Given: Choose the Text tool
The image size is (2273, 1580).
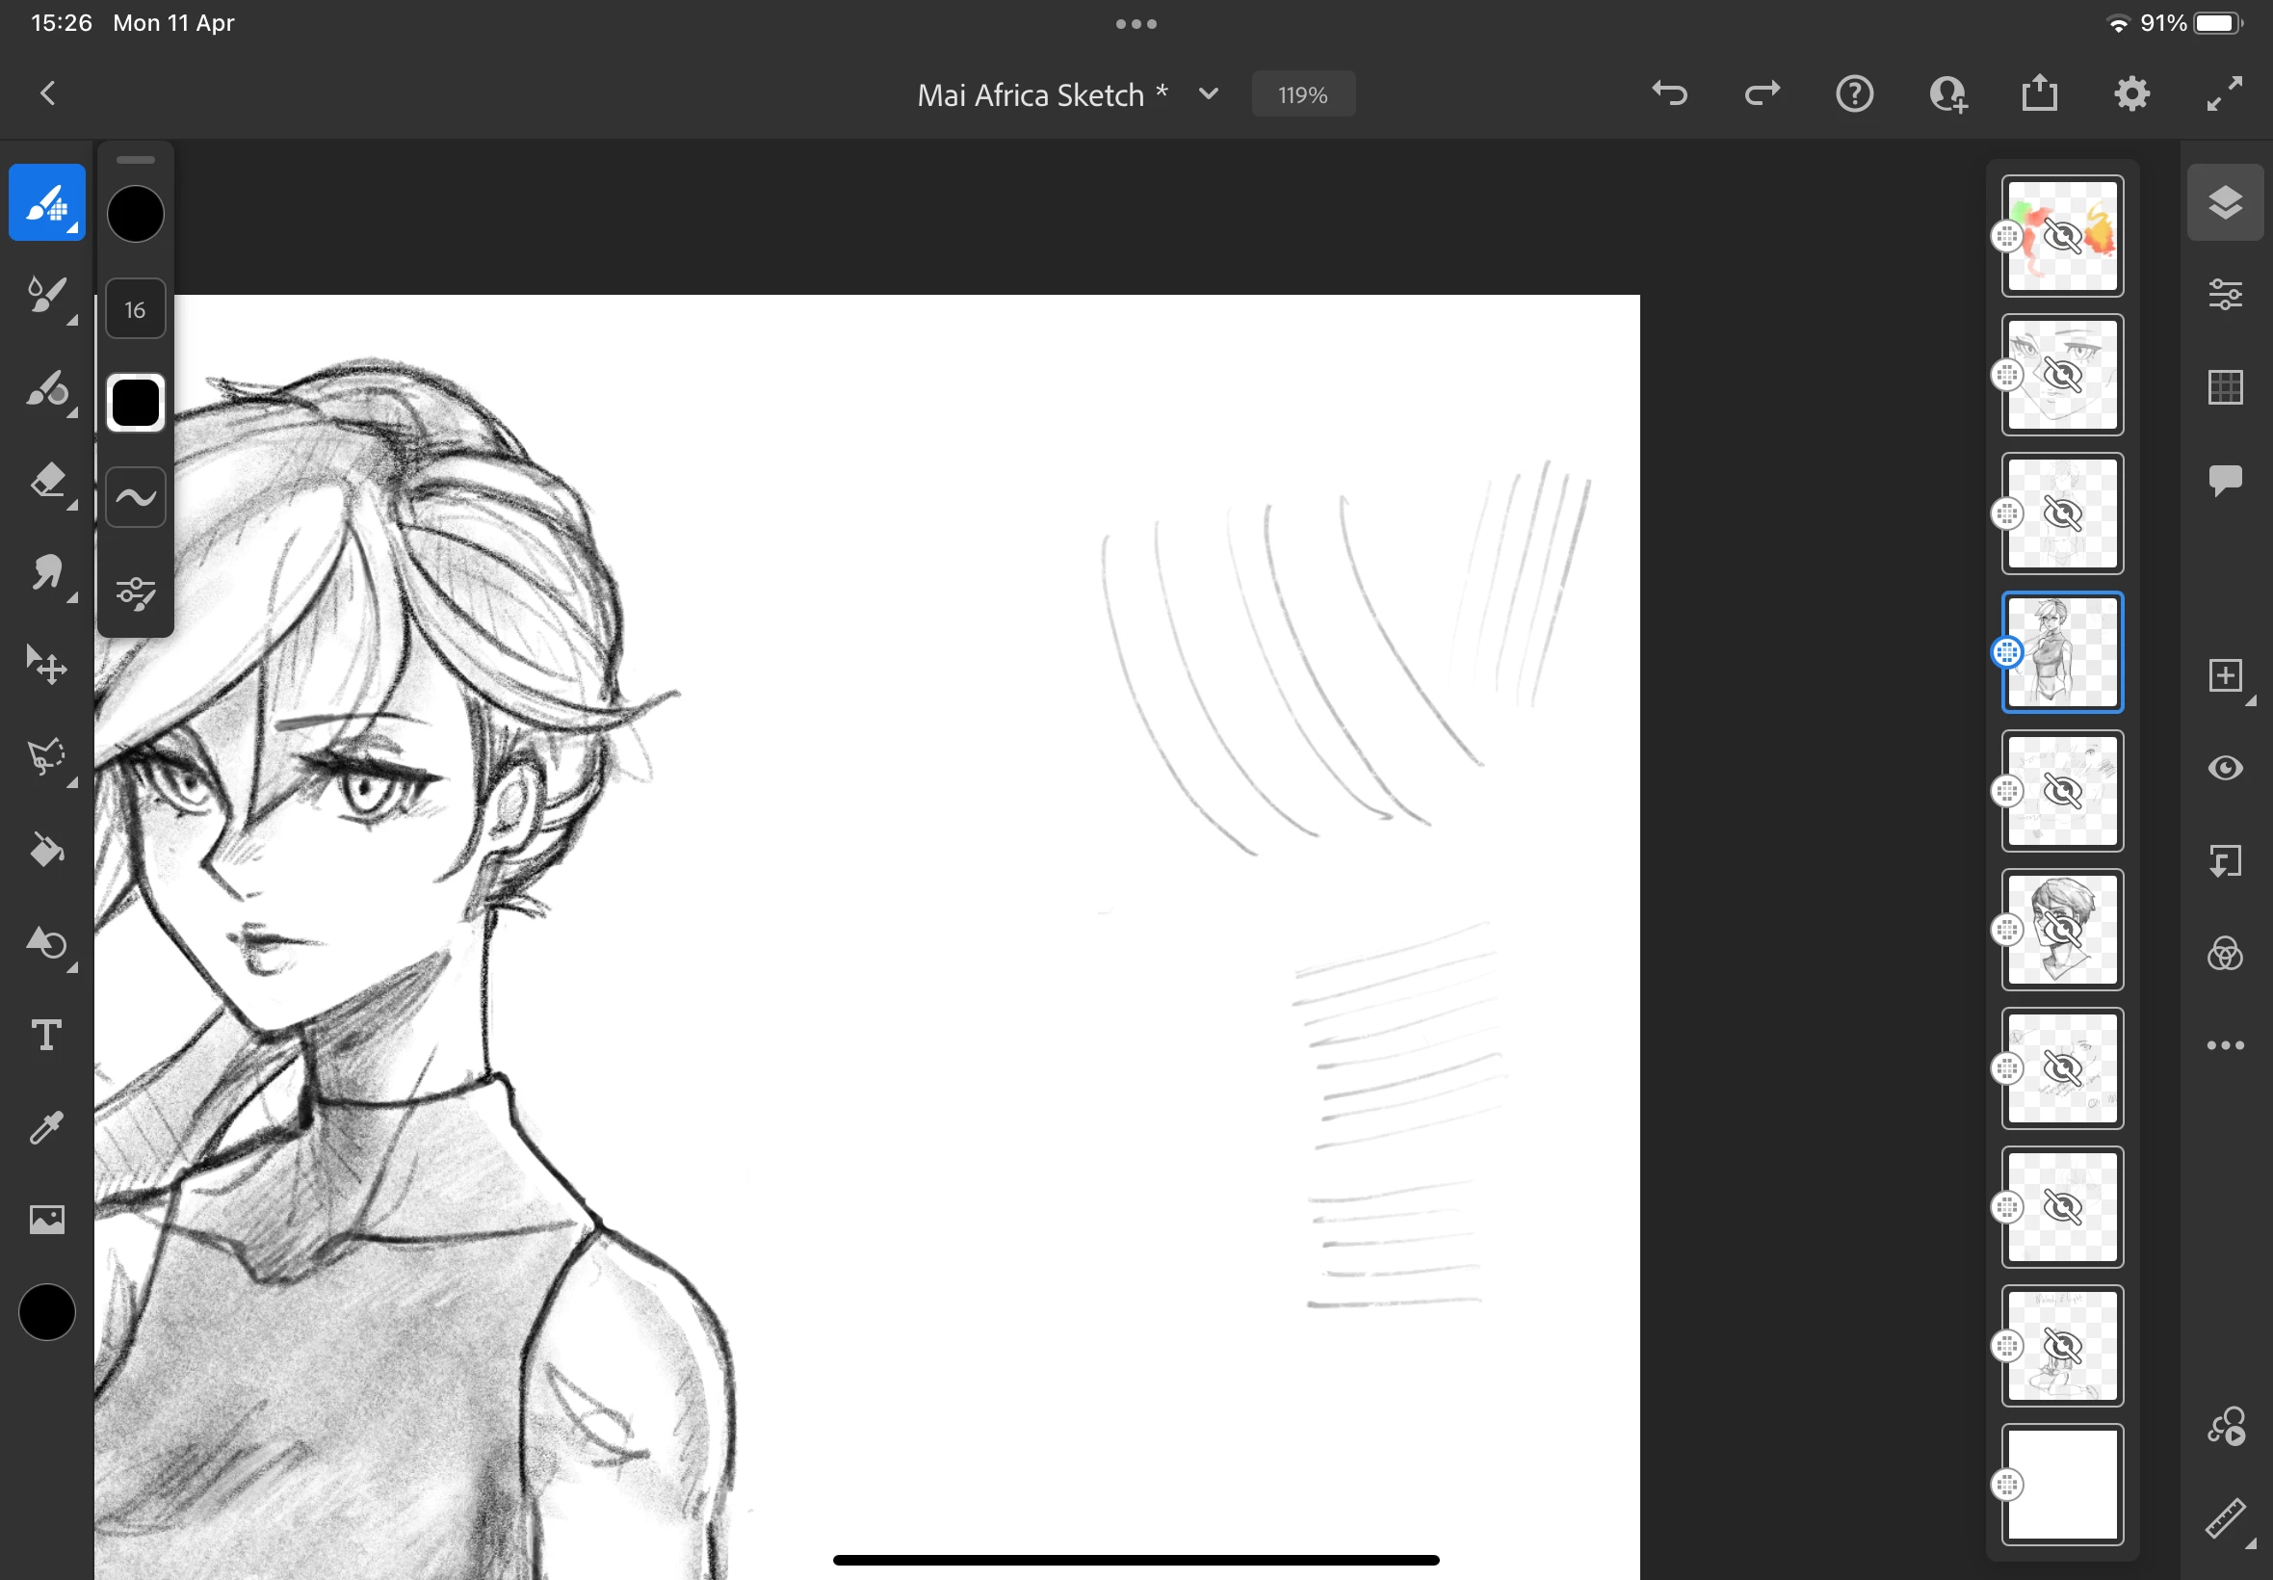Looking at the screenshot, I should coord(46,1036).
